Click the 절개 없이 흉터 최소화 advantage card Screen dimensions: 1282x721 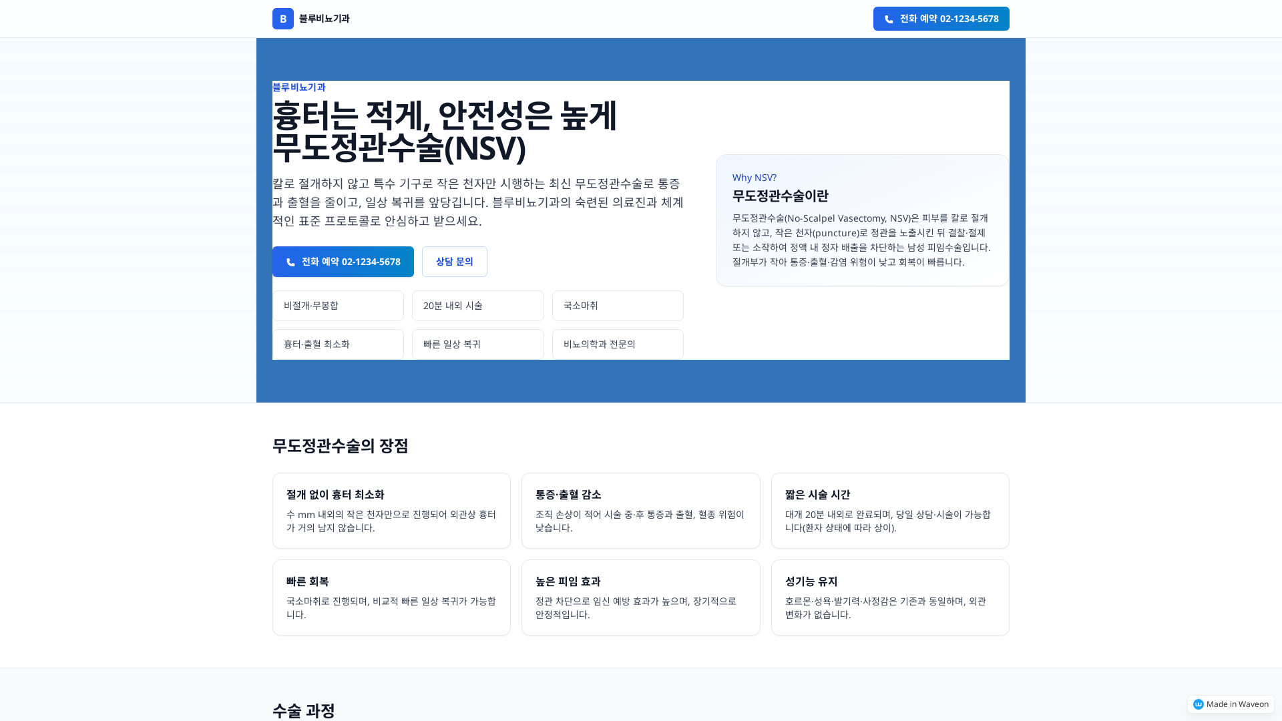pos(391,510)
